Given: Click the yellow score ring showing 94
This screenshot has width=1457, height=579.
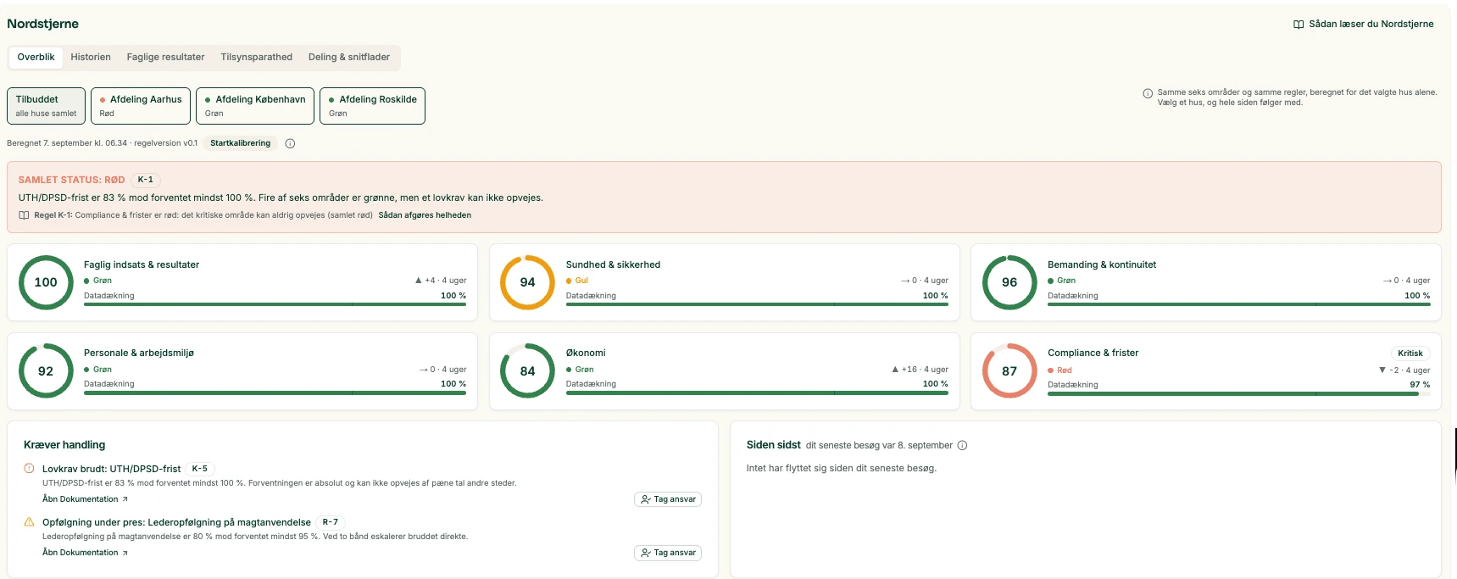Looking at the screenshot, I should coord(527,282).
